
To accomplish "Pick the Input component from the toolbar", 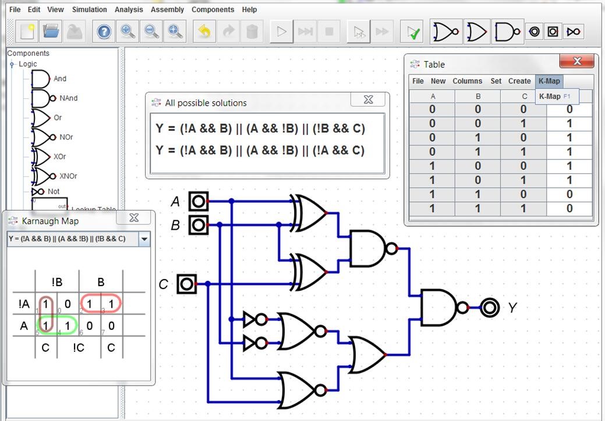I will click(553, 31).
